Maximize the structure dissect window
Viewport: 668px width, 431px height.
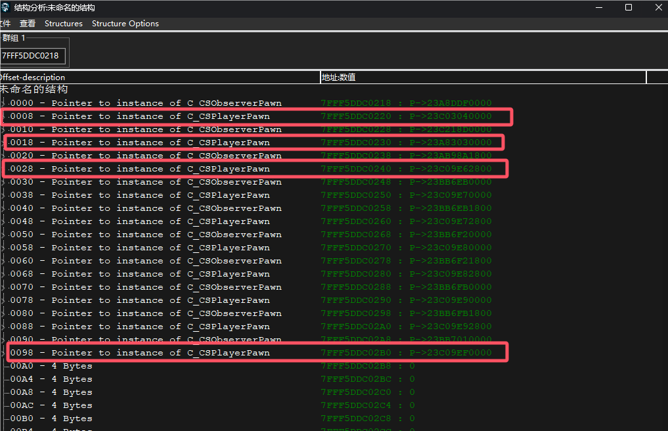629,8
